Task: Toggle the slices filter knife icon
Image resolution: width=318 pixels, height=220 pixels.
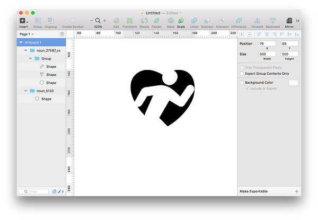Action: pos(59,191)
